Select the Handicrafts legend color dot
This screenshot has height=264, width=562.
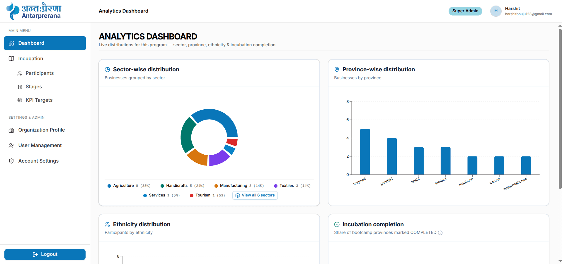pyautogui.click(x=162, y=186)
